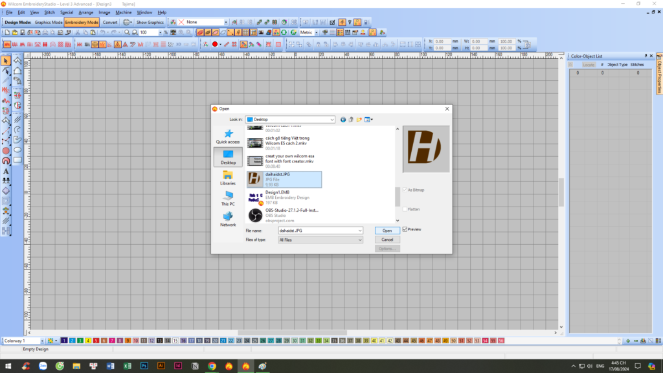Image resolution: width=663 pixels, height=373 pixels.
Task: Click the Print icon in the toolbar
Action: coord(45,32)
